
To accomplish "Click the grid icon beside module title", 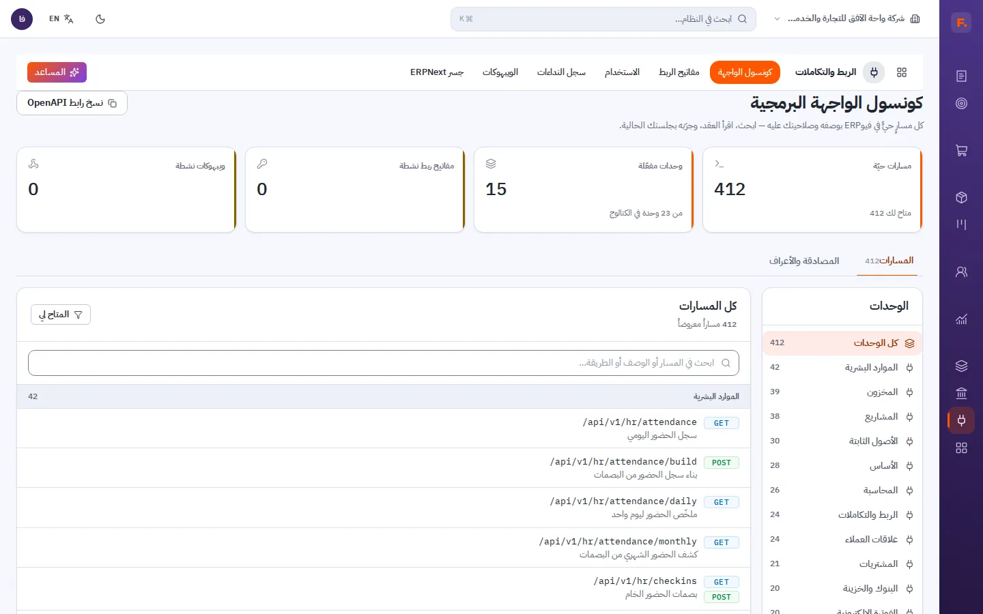I will [902, 72].
